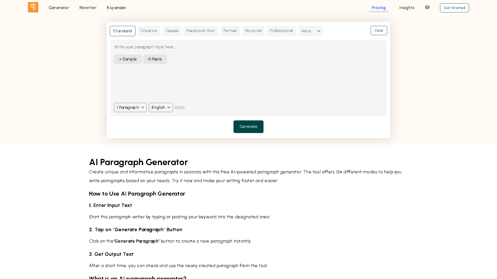This screenshot has width=497, height=279.
Task: Select the Standard writing mode
Action: (x=122, y=31)
